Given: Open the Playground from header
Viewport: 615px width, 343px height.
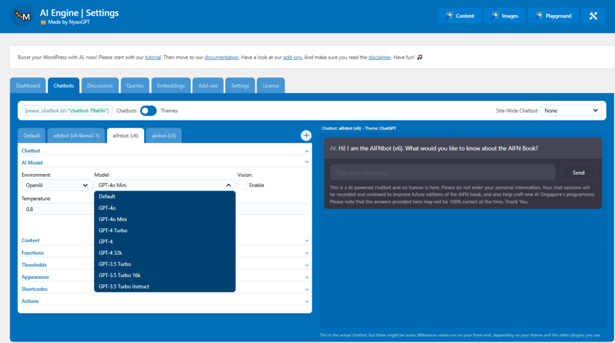Looking at the screenshot, I should tap(554, 16).
